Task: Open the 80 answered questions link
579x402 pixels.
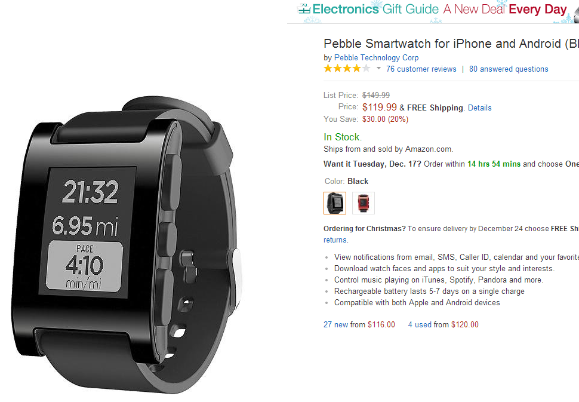Action: click(509, 69)
